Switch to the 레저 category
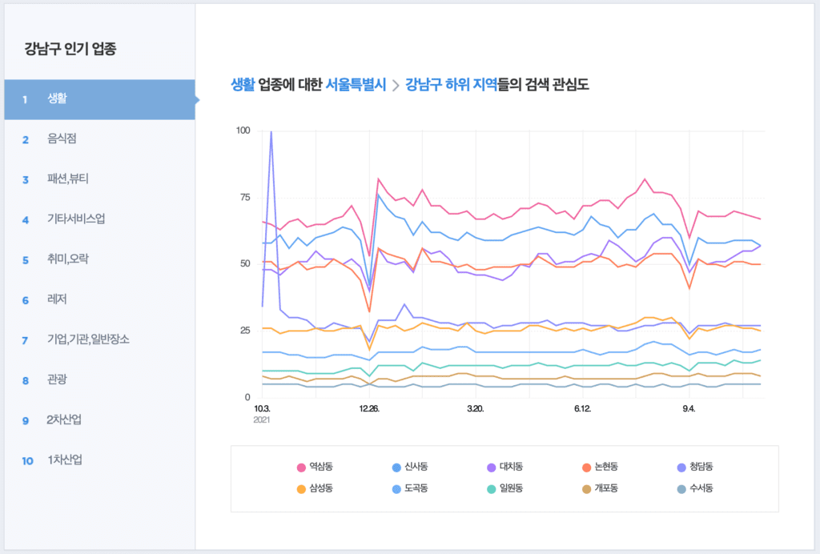 pos(99,299)
